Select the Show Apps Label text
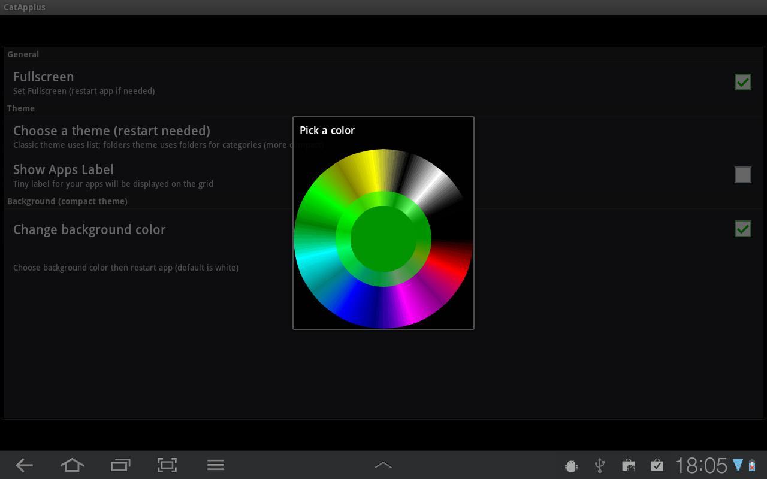The width and height of the screenshot is (767, 479). coord(64,170)
